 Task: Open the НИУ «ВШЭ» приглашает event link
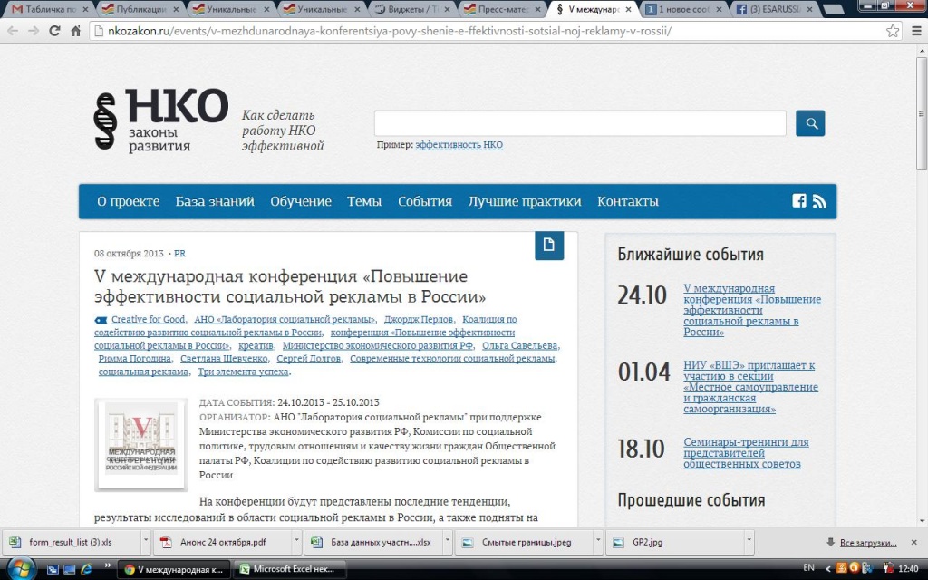point(751,387)
